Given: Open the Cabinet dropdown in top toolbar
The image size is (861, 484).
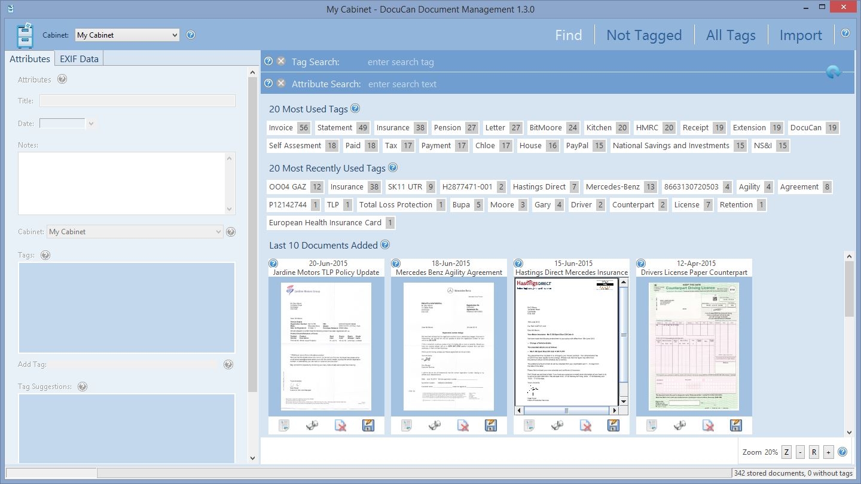Looking at the screenshot, I should pos(127,35).
